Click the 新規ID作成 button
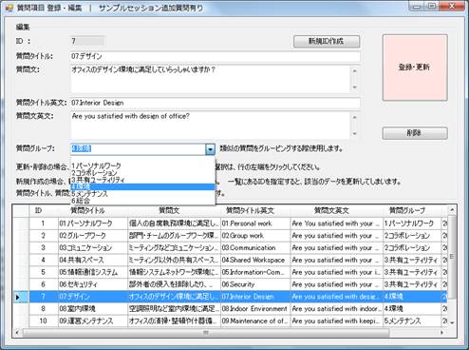Screen dimensions: 469x350 (x=327, y=41)
